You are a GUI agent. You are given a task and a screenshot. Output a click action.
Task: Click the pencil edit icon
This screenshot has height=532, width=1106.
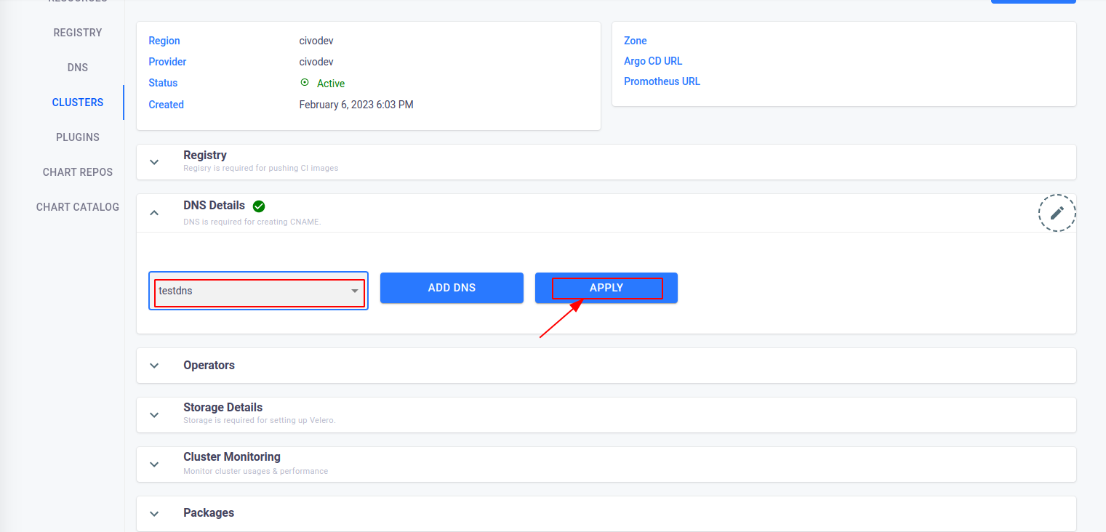coord(1057,213)
